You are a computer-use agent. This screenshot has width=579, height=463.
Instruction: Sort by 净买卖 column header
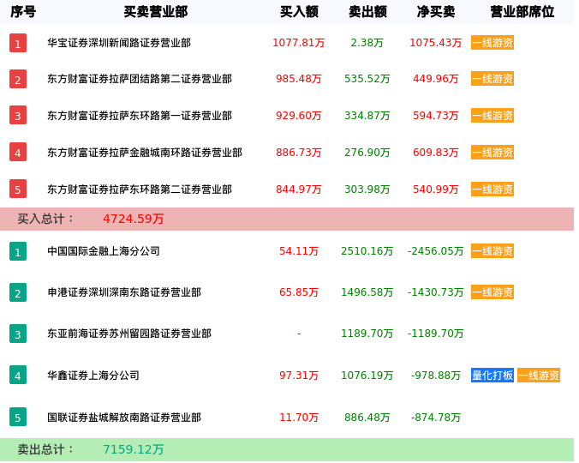pos(436,12)
